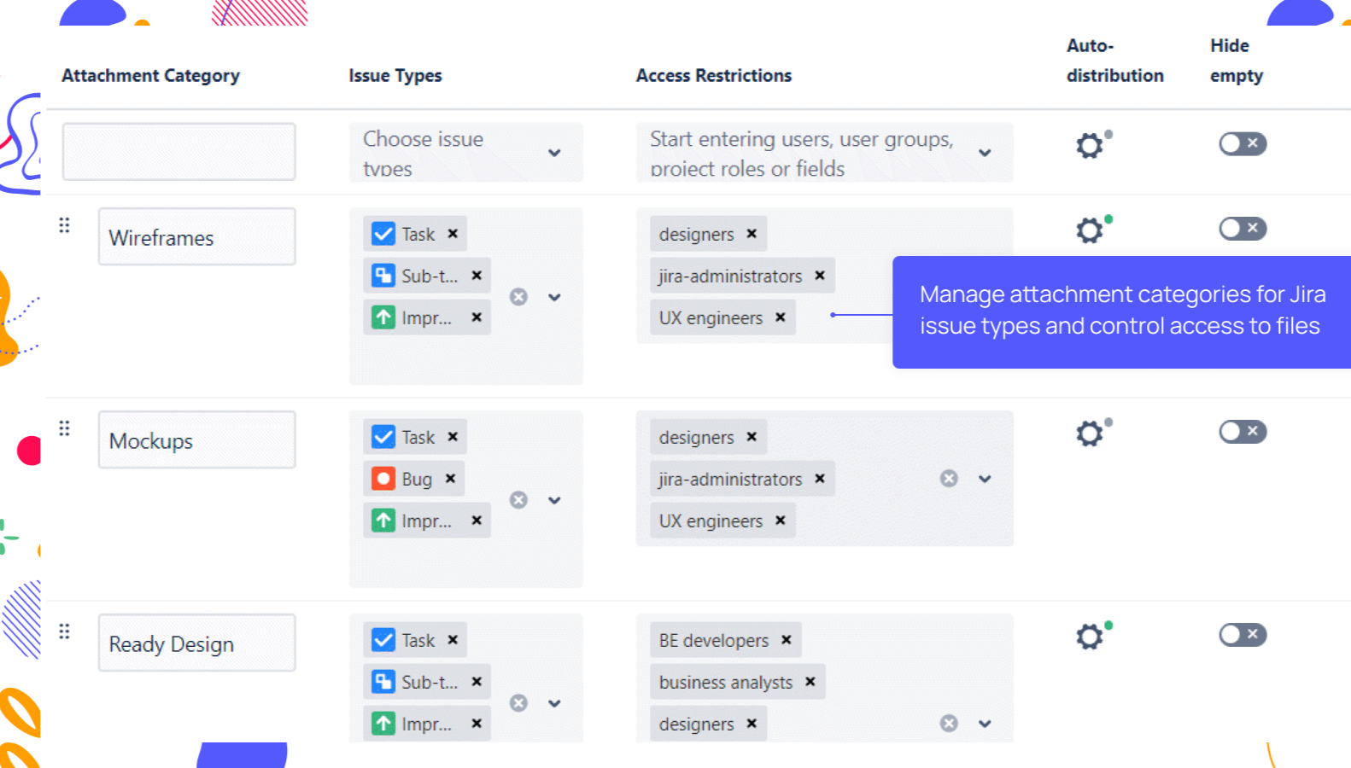Screen dimensions: 1351x768
Task: Remove jira-administrators from Wireframes restrictions
Action: click(820, 276)
